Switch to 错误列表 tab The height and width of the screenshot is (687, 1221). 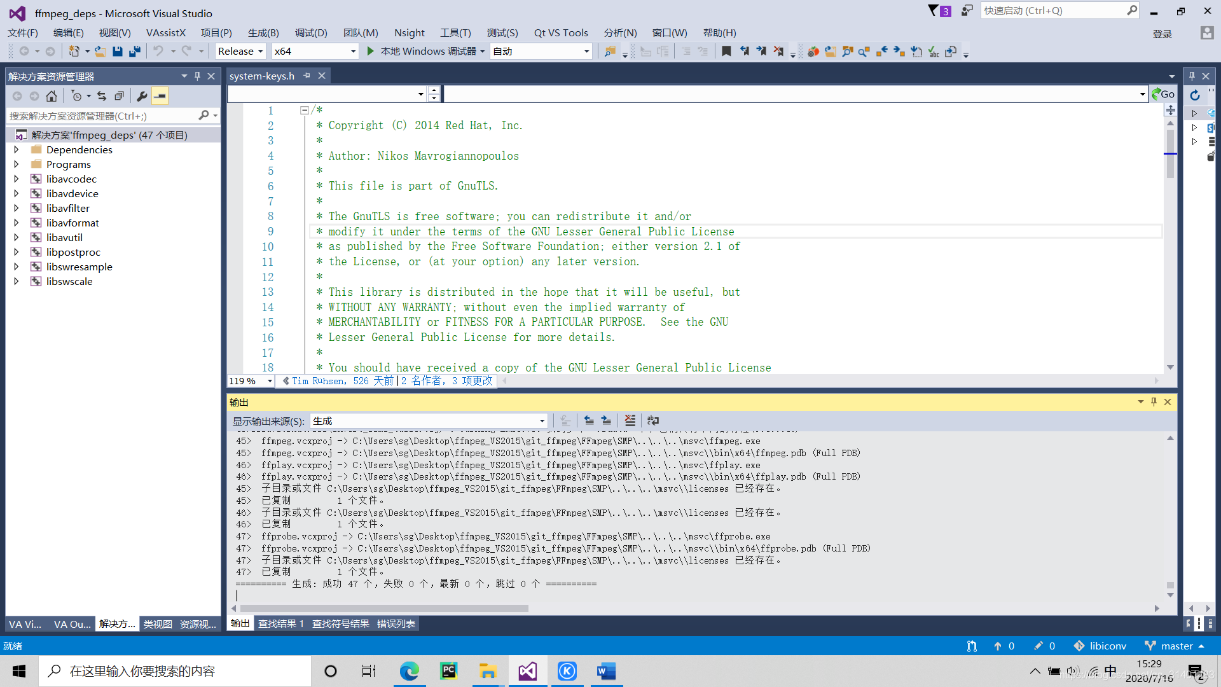point(396,624)
